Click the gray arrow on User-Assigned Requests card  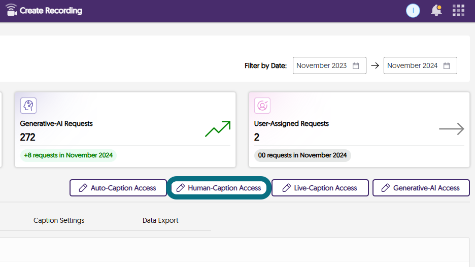(x=451, y=129)
